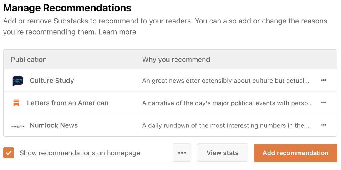Click the Culture Study logo icon
This screenshot has width=341, height=170.
tap(18, 81)
